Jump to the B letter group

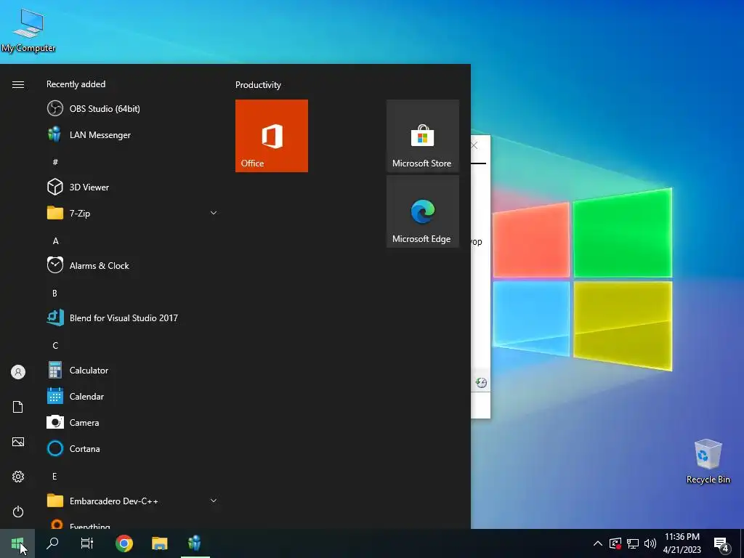[x=54, y=294]
